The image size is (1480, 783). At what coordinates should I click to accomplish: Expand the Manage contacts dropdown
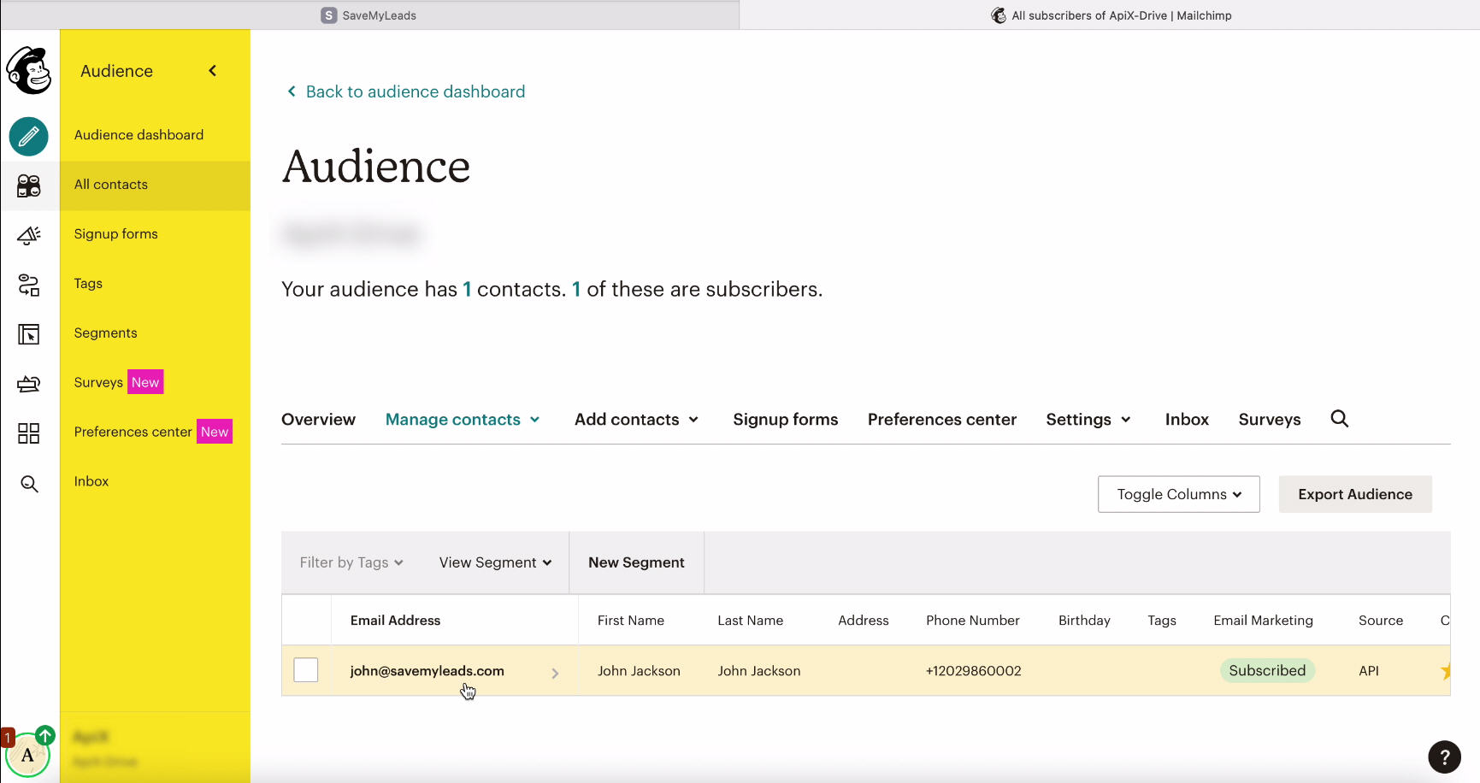[x=463, y=420]
